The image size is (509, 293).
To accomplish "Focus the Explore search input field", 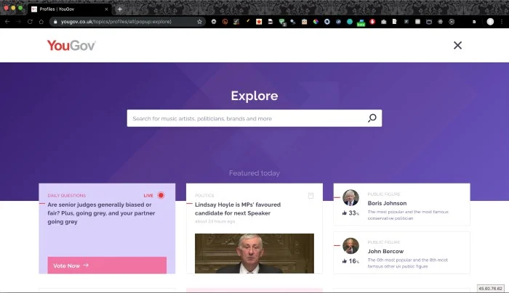I will (x=254, y=118).
